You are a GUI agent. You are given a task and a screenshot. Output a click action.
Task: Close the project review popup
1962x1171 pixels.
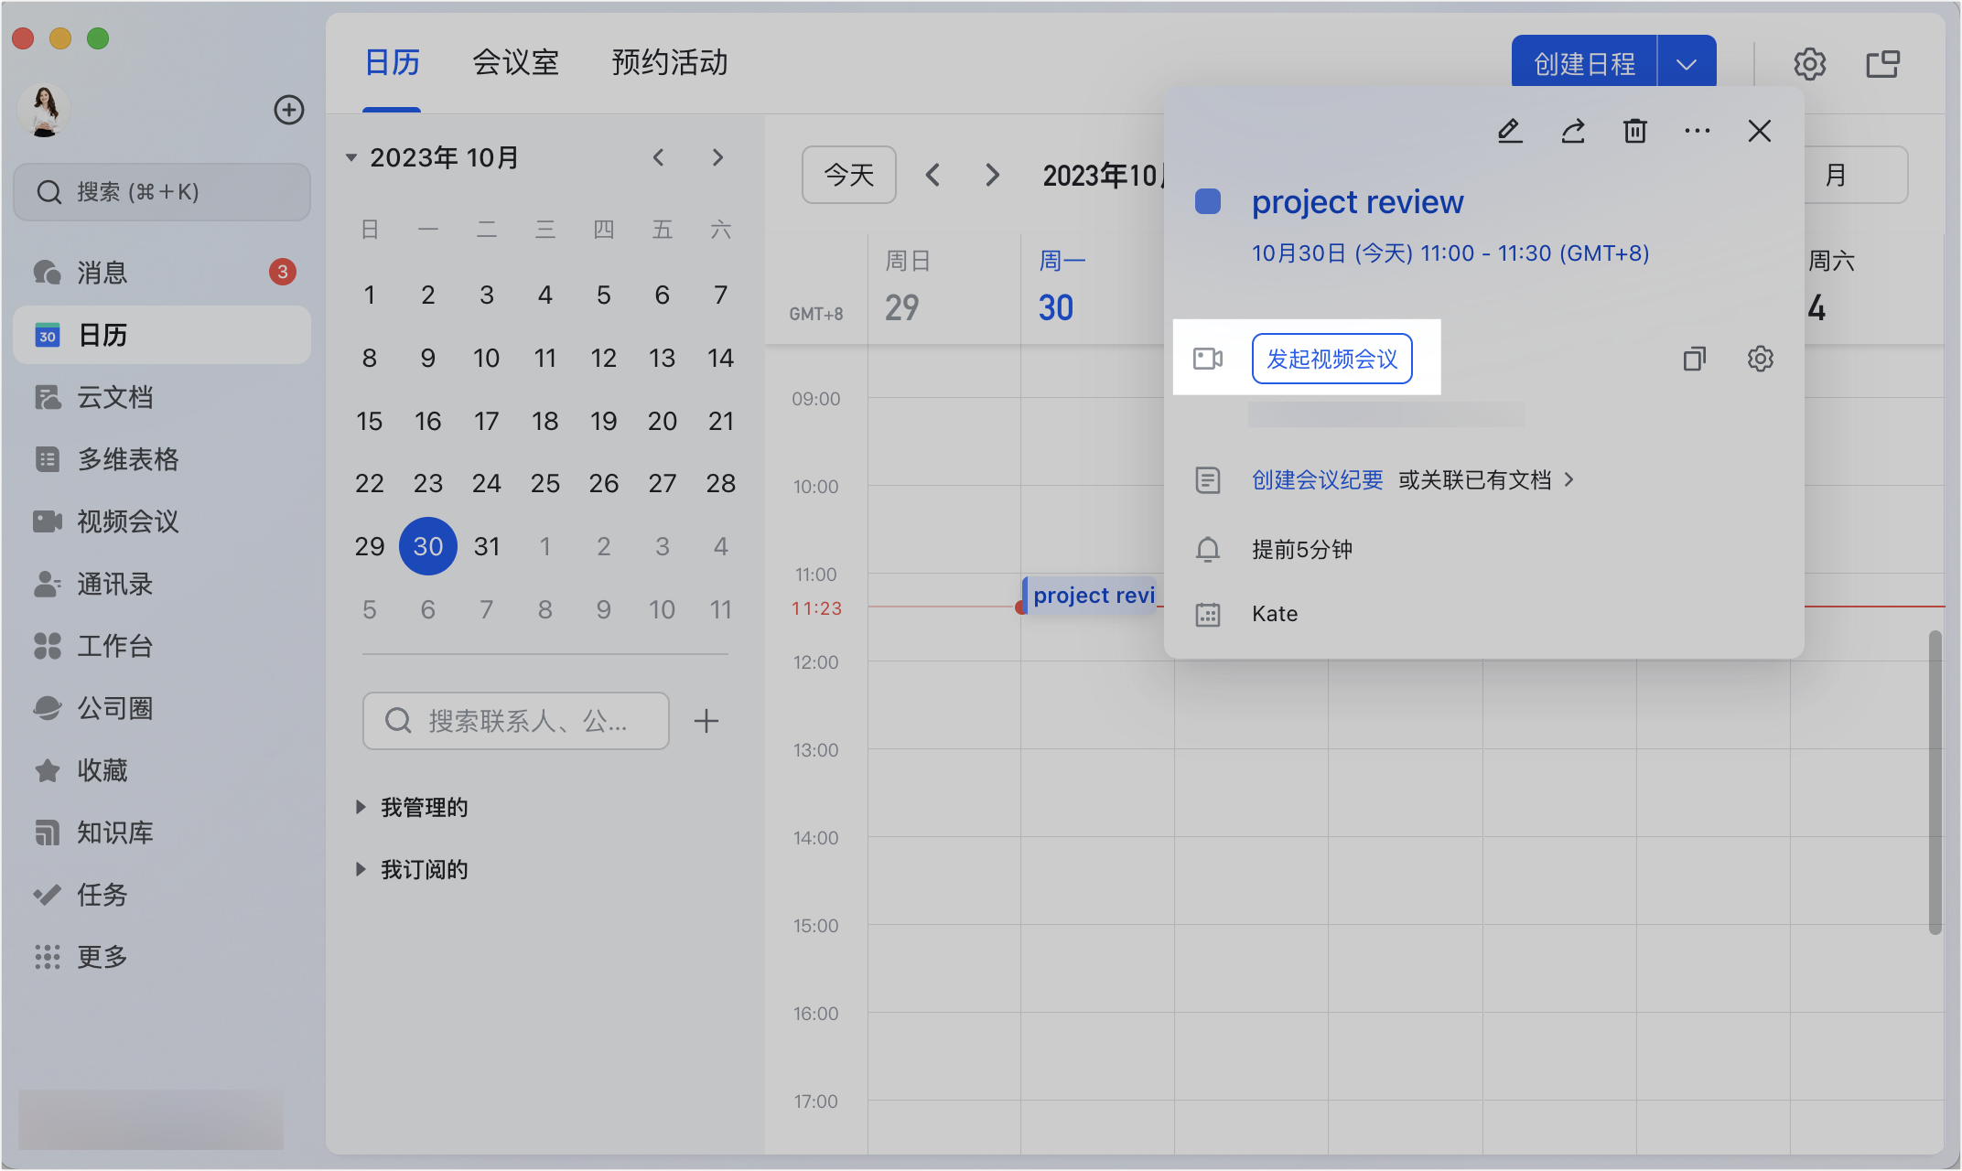(1760, 132)
